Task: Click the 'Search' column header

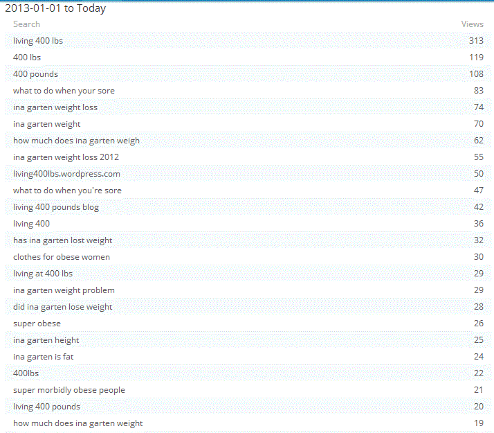Action: [26, 24]
